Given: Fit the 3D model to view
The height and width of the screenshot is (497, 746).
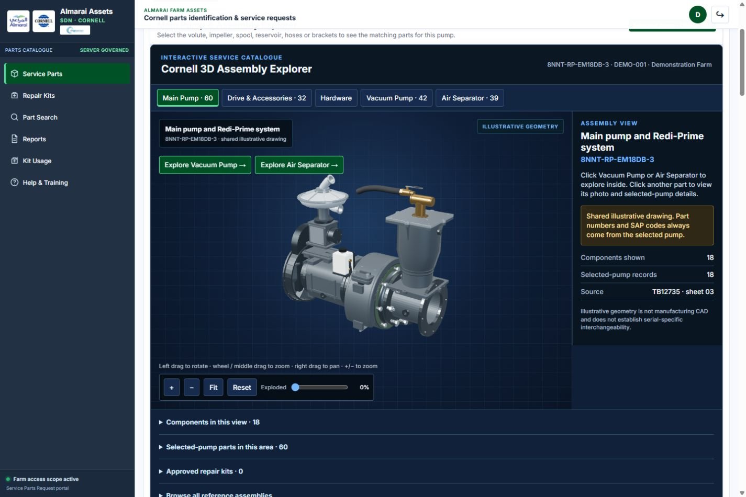Looking at the screenshot, I should [213, 388].
